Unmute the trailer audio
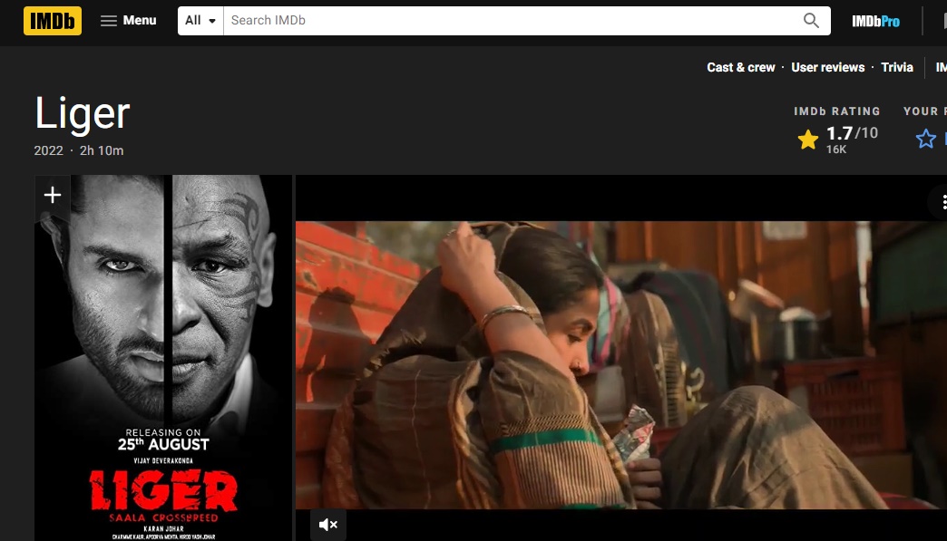Image resolution: width=947 pixels, height=541 pixels. (x=328, y=524)
